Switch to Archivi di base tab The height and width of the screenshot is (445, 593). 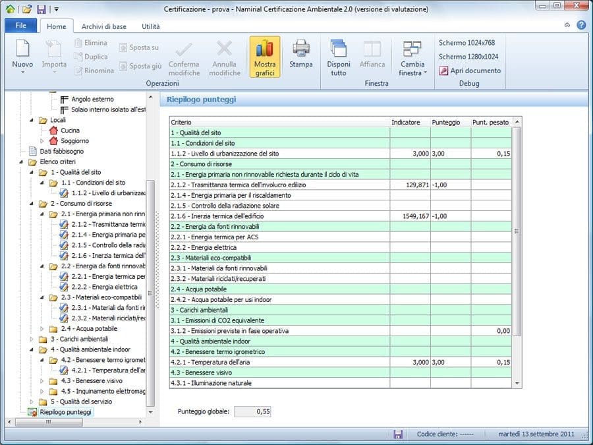point(104,26)
